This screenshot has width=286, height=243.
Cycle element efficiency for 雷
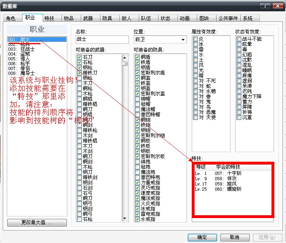click(195, 49)
